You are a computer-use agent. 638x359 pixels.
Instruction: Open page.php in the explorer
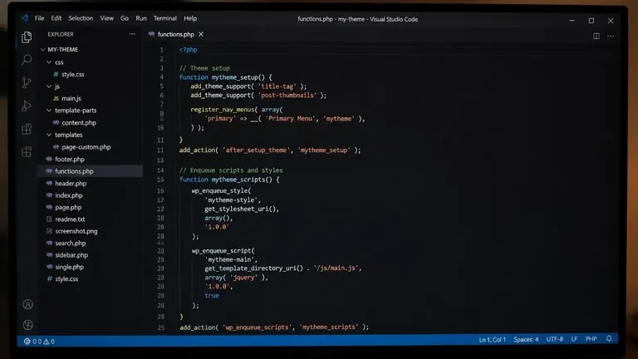coord(68,207)
